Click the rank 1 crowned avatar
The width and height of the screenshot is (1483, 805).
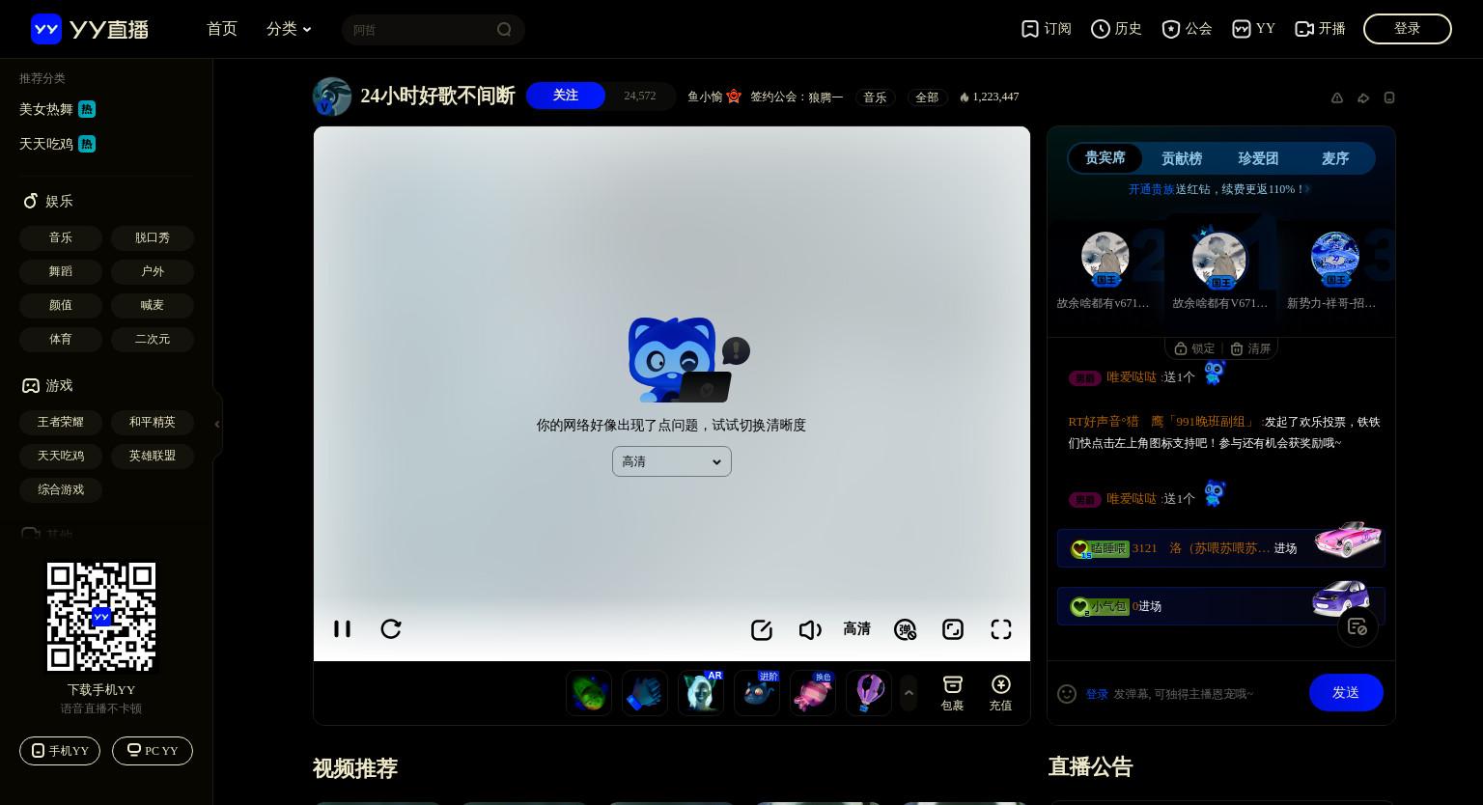tap(1219, 259)
